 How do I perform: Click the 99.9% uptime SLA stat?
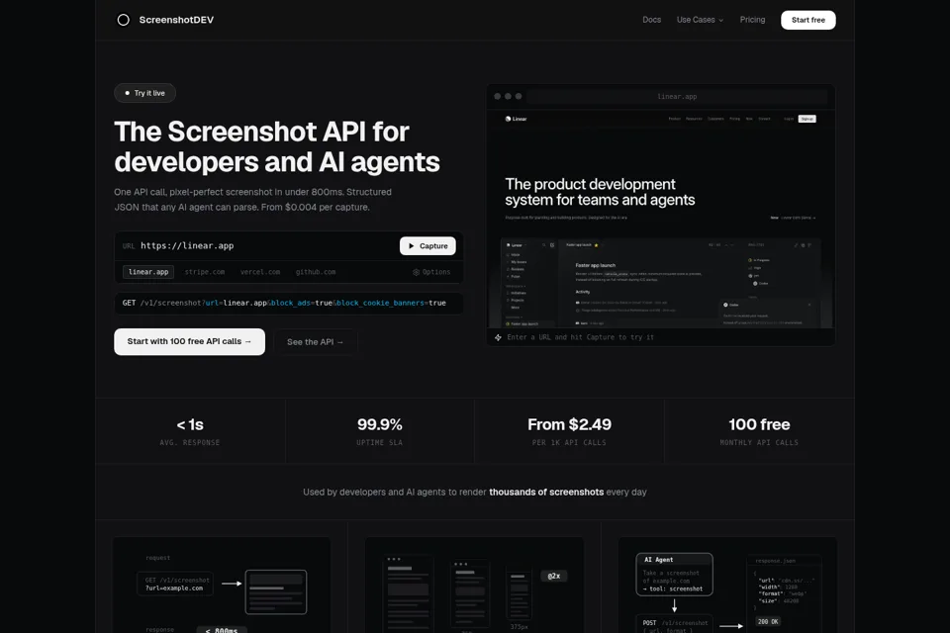(380, 431)
